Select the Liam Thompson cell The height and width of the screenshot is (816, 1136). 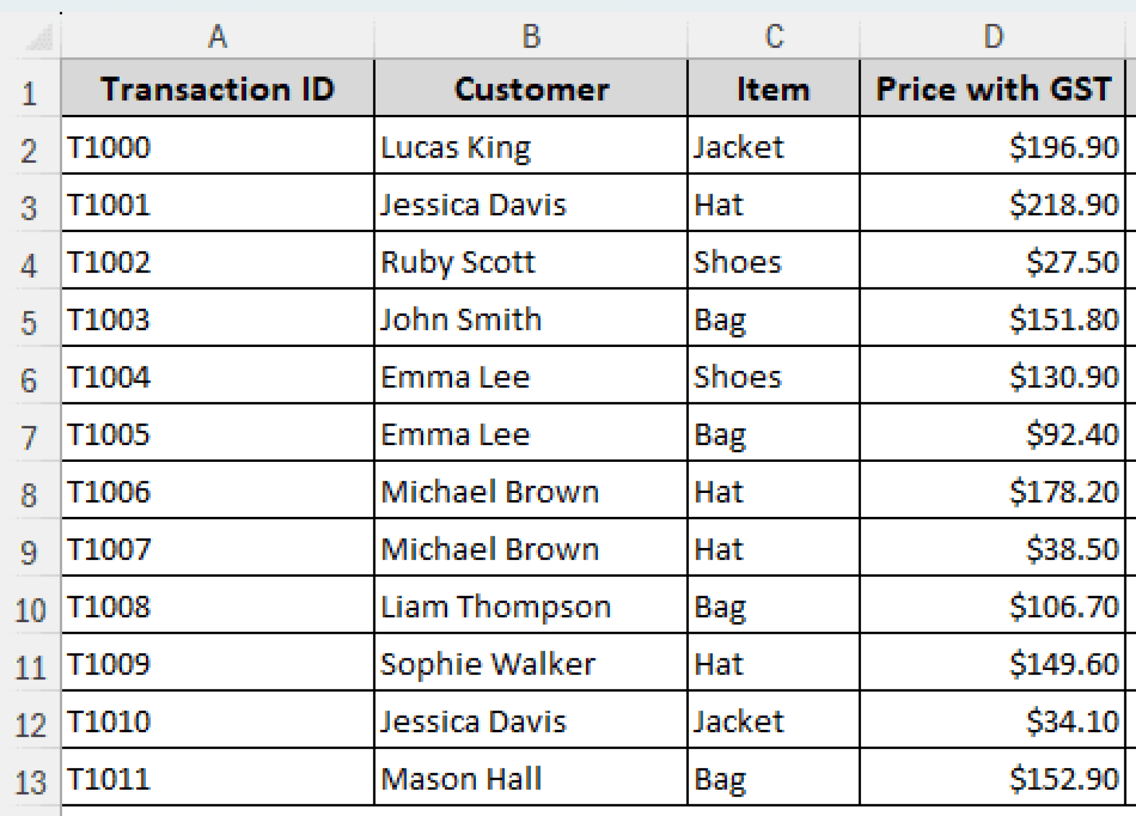pos(531,606)
